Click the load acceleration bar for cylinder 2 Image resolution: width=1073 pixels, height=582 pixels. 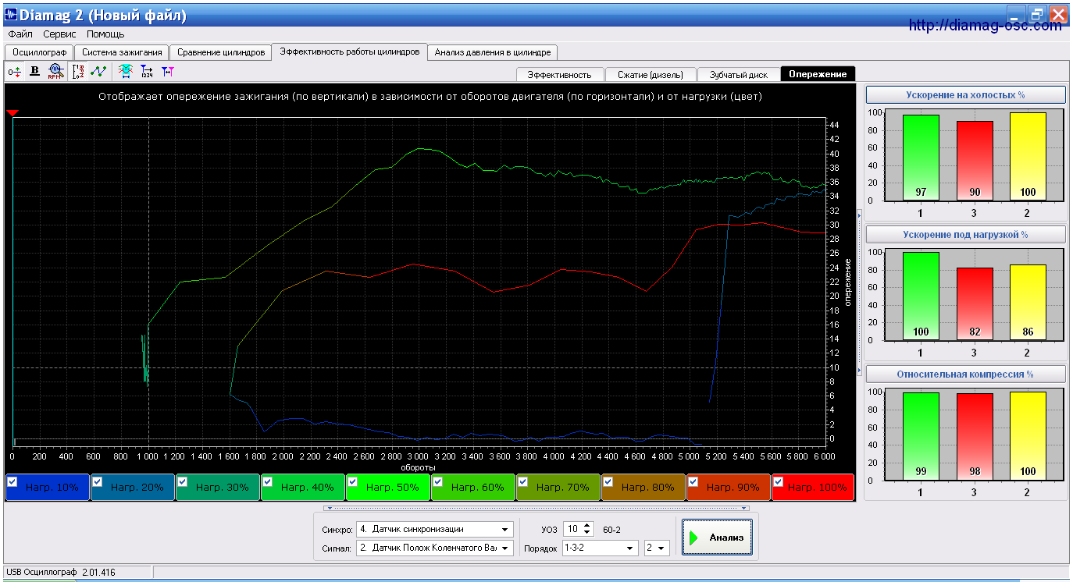[1028, 303]
